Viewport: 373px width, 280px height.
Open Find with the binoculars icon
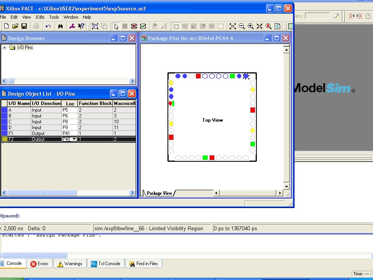(x=61, y=26)
